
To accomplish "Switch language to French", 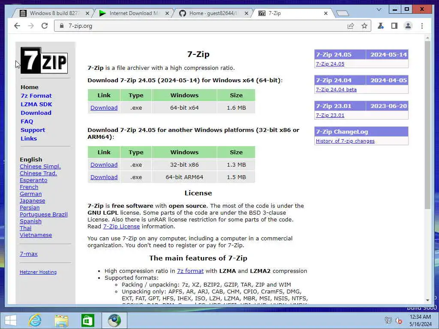I will pyautogui.click(x=29, y=187).
